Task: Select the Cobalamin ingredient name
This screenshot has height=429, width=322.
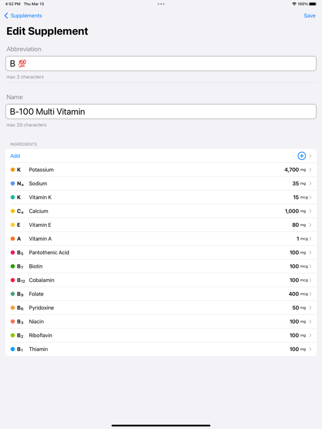Action: tap(41, 280)
